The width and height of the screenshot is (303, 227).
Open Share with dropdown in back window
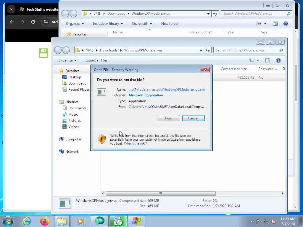(x=142, y=24)
